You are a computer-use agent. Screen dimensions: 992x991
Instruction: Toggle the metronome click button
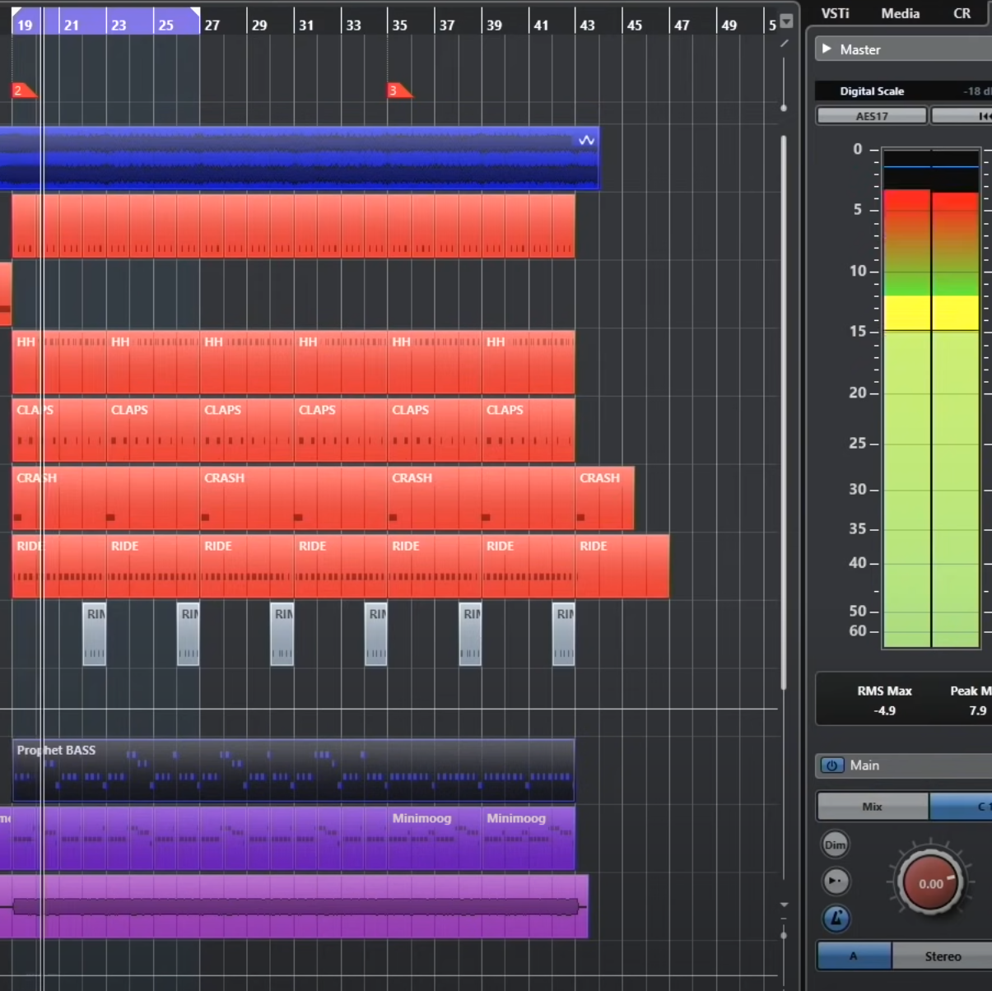(x=836, y=919)
